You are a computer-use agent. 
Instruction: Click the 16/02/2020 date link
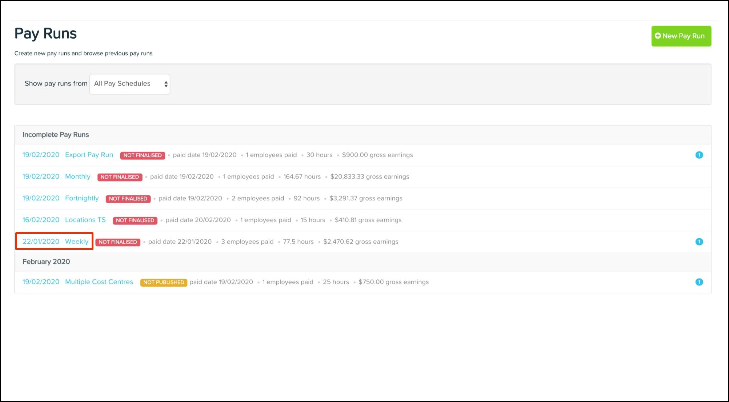41,220
